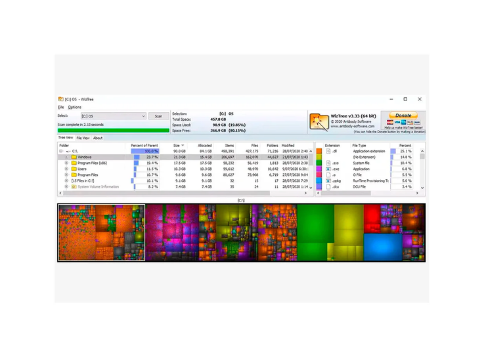Image resolution: width=486 pixels, height=359 pixels.
Task: Select the '[15 Files in C:\]' row
Action: coord(183,180)
